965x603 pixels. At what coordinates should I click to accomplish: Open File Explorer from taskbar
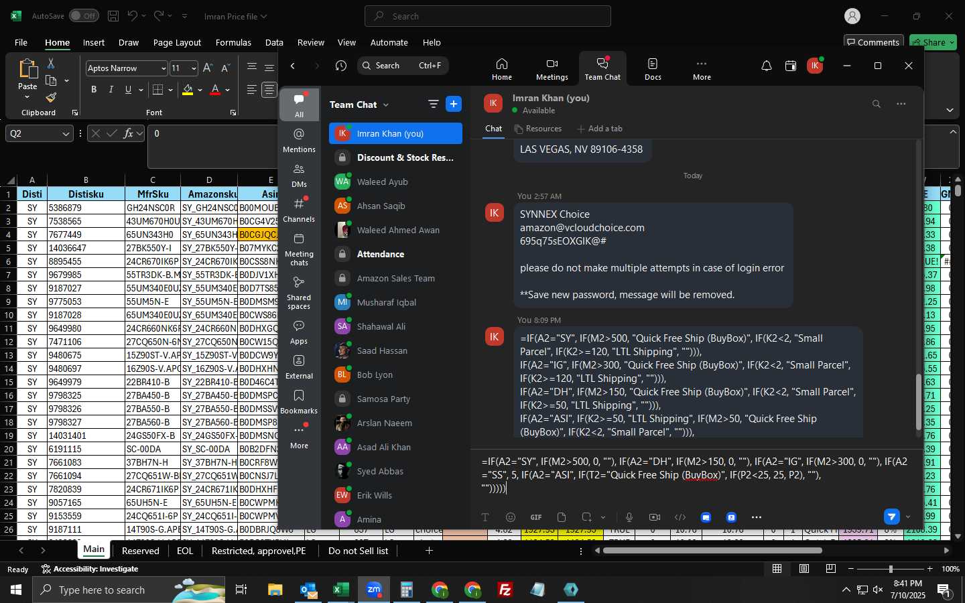(275, 590)
